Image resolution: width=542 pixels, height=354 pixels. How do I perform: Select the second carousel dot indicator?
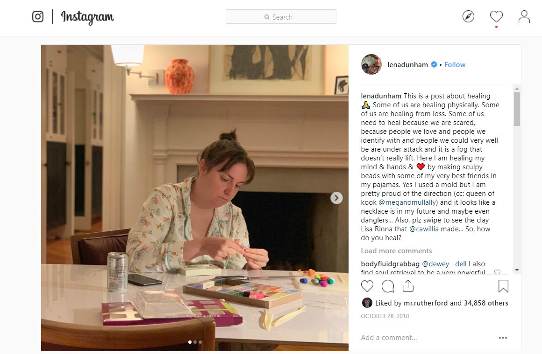(x=195, y=342)
